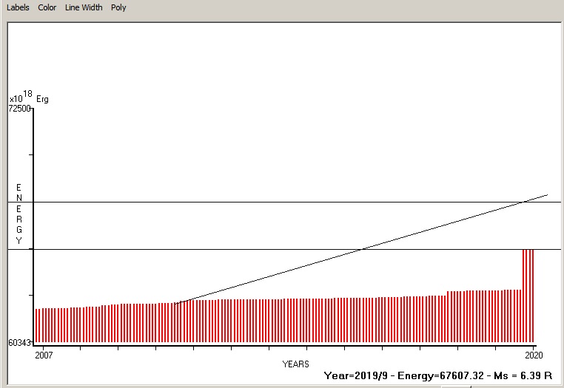Click the 60343 y-axis minimum label
564x388 pixels.
[19, 343]
